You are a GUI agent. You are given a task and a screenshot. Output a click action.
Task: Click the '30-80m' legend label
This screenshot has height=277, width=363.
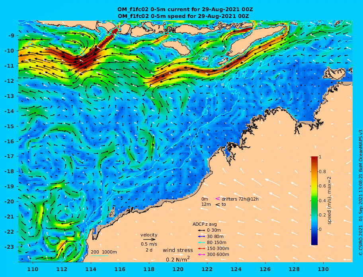215,236
